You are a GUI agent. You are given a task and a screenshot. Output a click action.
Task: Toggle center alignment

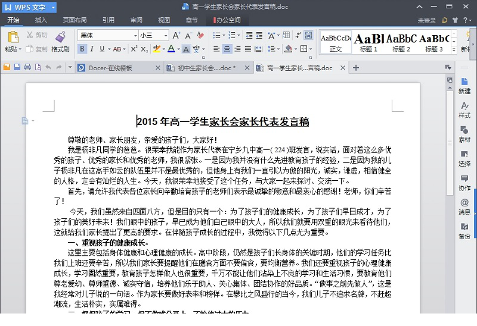227,49
